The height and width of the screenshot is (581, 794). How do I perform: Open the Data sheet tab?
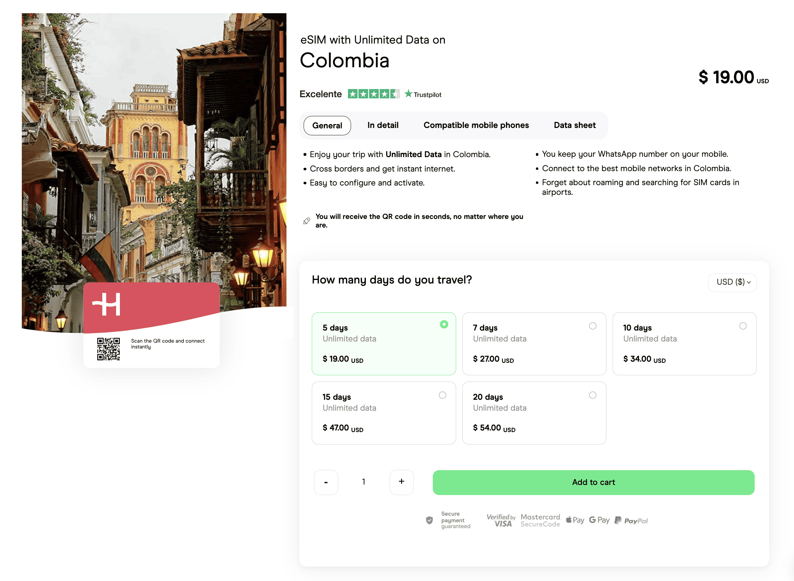(x=574, y=125)
